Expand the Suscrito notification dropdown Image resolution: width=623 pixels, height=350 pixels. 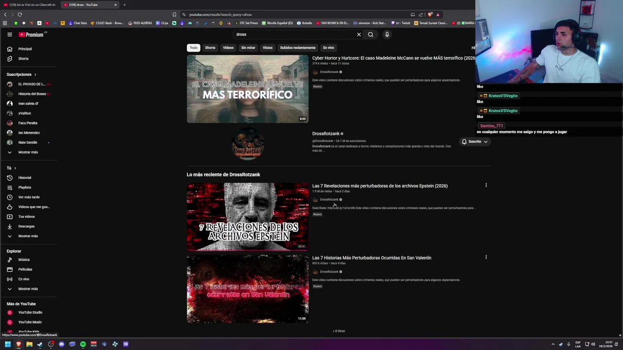pos(475,141)
